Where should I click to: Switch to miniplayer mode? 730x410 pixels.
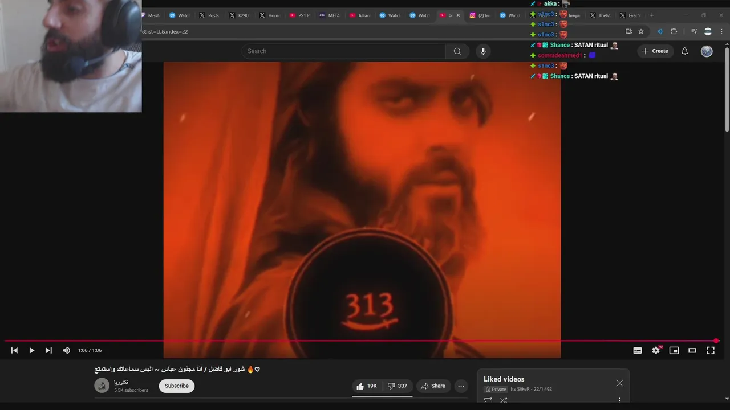tap(674, 351)
